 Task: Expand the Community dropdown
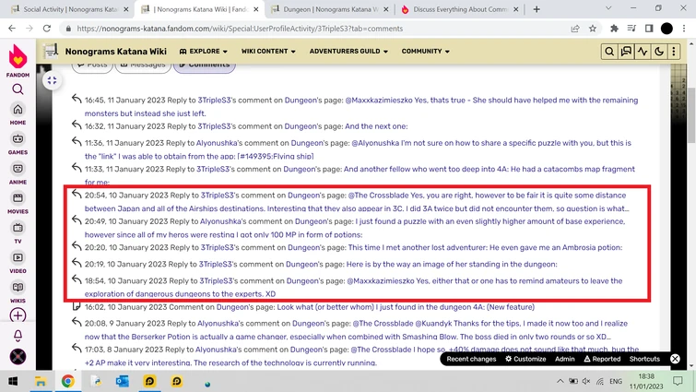(425, 52)
